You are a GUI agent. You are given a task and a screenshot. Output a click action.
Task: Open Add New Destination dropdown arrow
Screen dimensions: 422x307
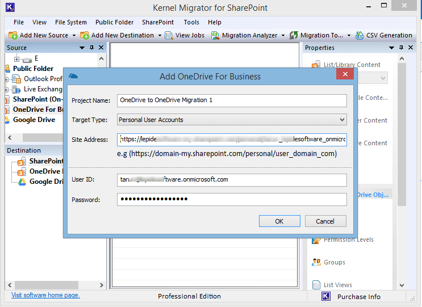pyautogui.click(x=160, y=36)
